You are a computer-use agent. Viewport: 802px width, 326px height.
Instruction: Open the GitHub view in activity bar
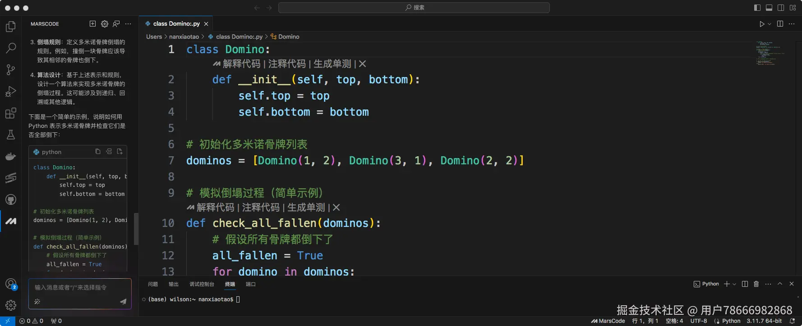(x=11, y=199)
